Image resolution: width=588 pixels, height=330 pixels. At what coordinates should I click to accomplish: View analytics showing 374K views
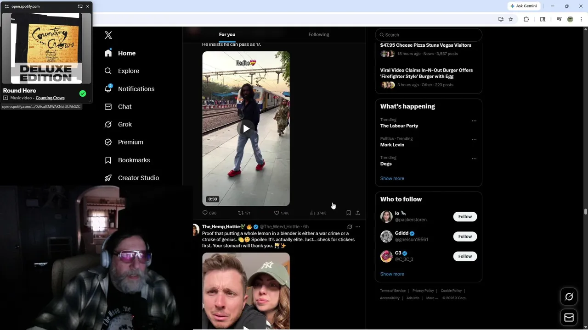318,213
